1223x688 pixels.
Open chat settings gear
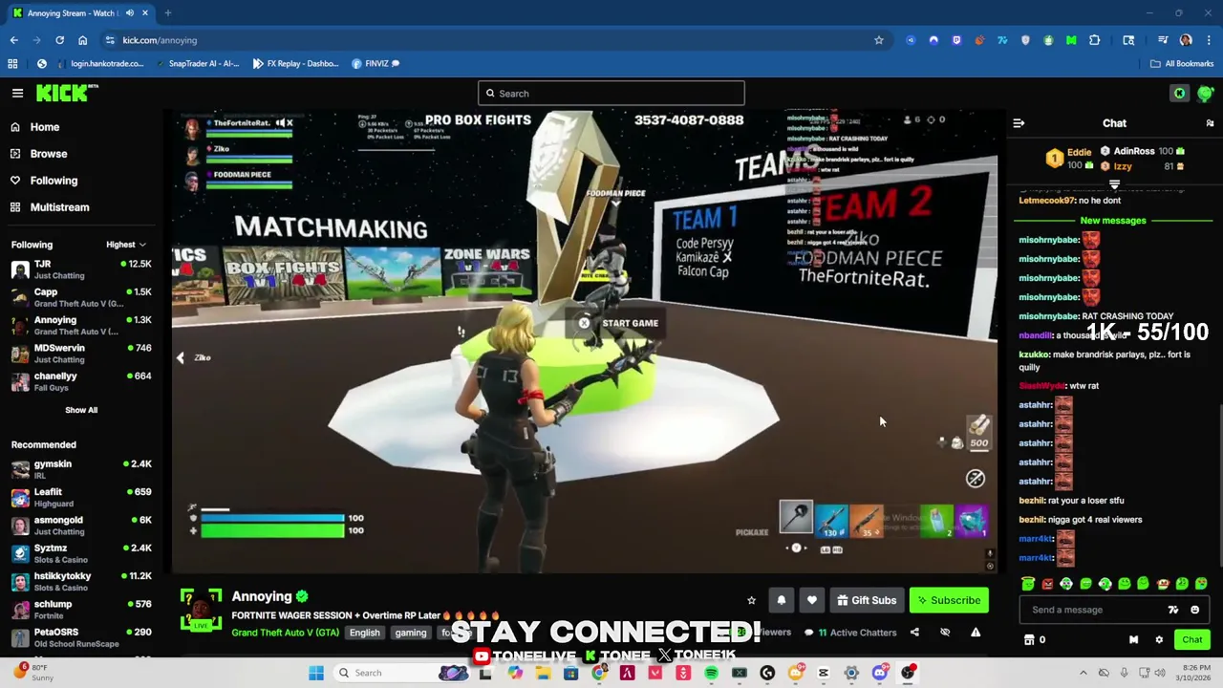point(1159,639)
